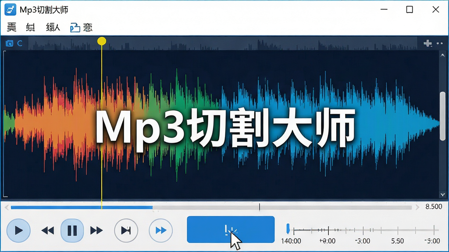Click the blue circled fast-forward button
This screenshot has width=449, height=252.
coord(160,230)
